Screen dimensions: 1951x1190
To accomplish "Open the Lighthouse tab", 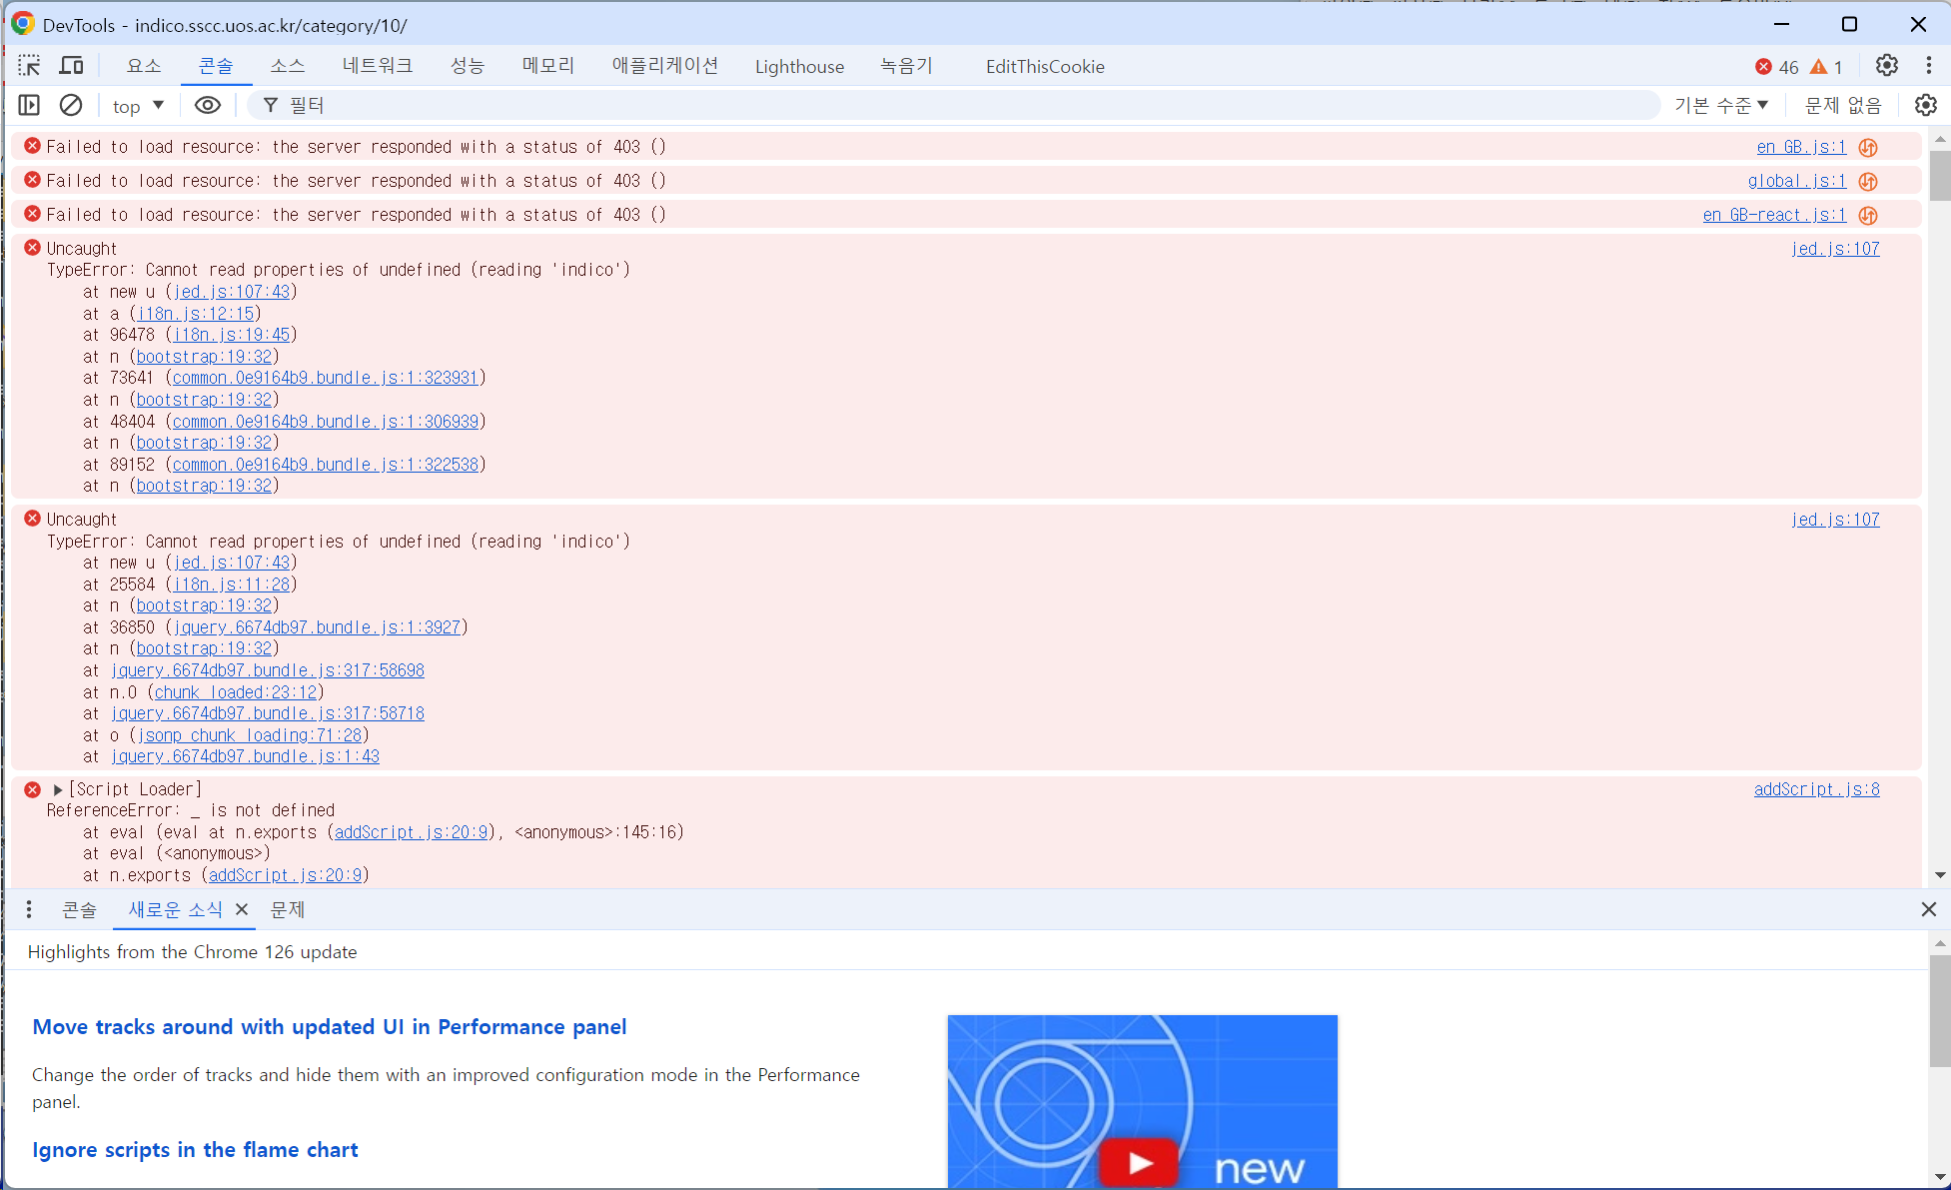I will [799, 67].
